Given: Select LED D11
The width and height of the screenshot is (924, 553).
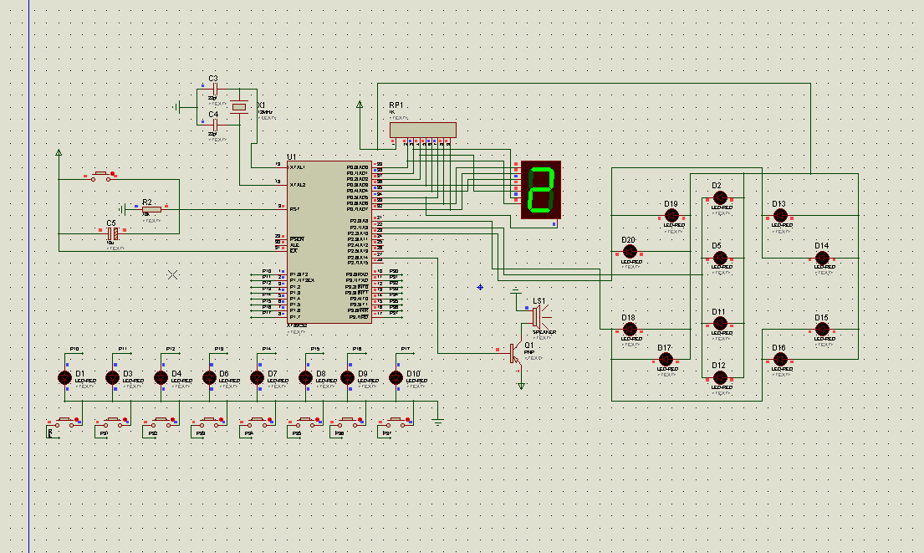Looking at the screenshot, I should [720, 324].
